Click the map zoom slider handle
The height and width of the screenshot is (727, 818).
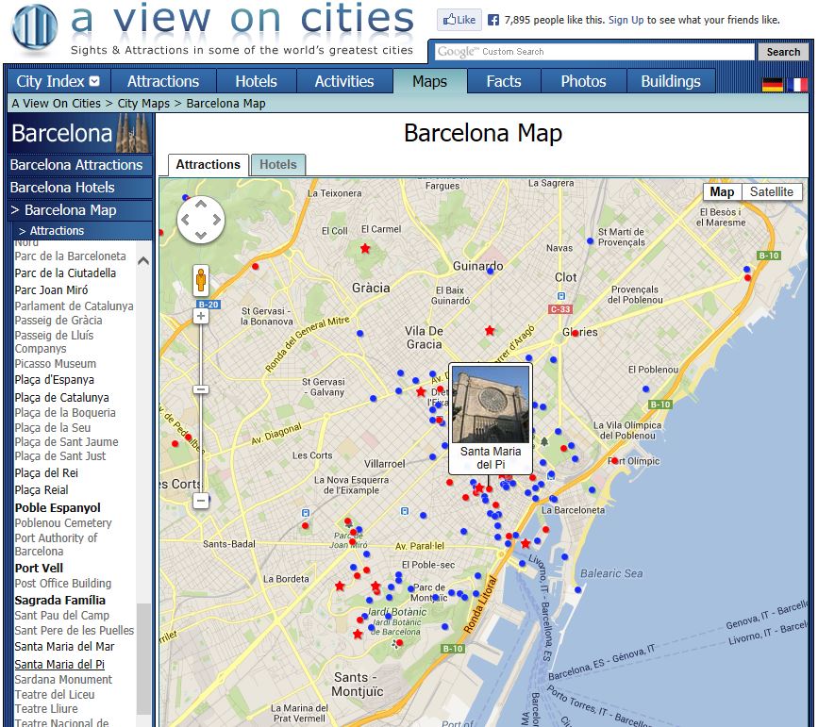click(201, 389)
